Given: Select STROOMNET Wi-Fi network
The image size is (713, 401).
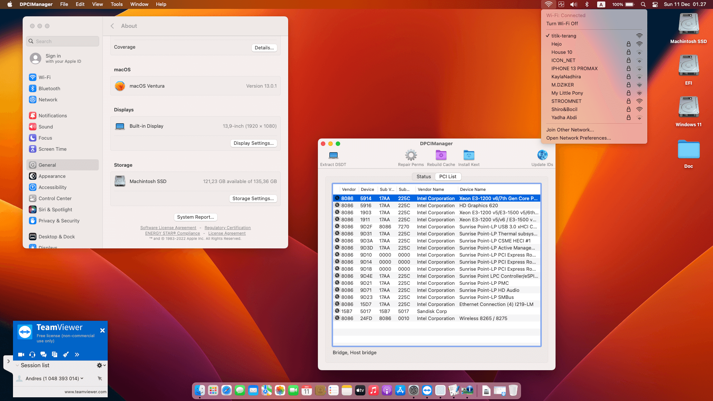Looking at the screenshot, I should pos(594,101).
